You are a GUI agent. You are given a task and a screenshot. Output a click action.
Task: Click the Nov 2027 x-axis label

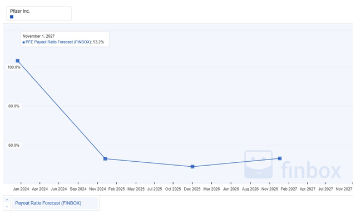click(344, 189)
